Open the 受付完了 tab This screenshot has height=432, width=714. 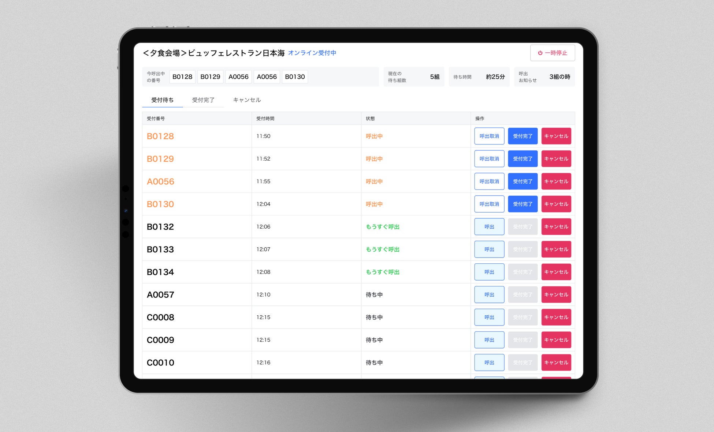(203, 100)
